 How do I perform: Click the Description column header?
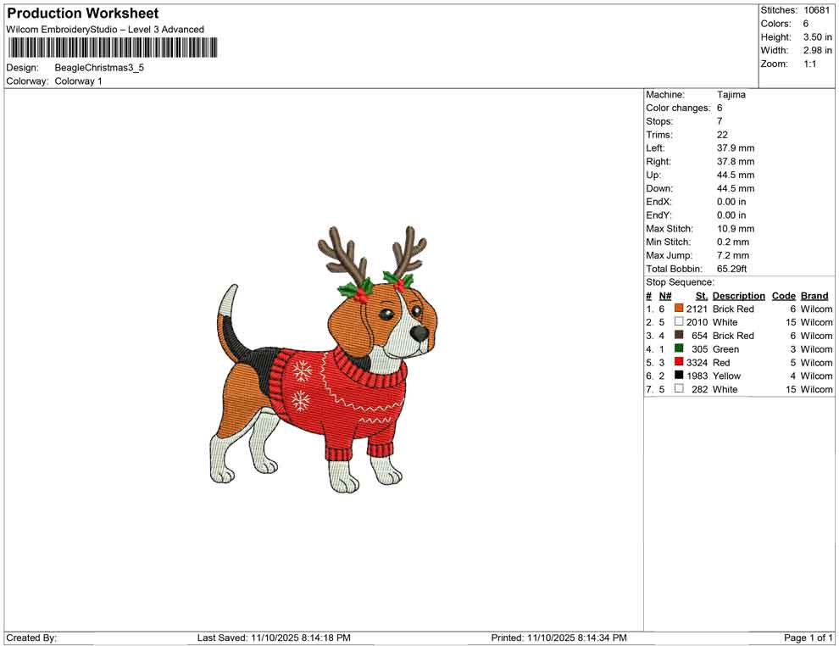(x=738, y=296)
